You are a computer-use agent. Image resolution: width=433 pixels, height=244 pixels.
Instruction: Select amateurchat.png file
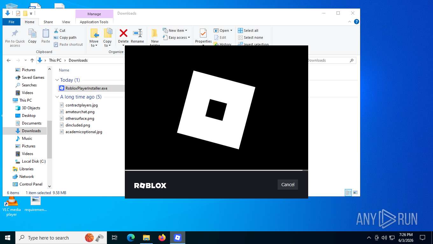(x=80, y=112)
